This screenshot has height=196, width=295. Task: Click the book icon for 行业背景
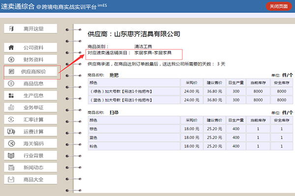coord(11,155)
